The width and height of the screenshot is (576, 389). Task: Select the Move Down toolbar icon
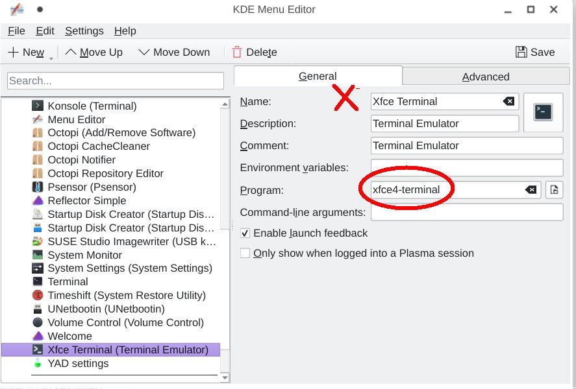(x=144, y=52)
